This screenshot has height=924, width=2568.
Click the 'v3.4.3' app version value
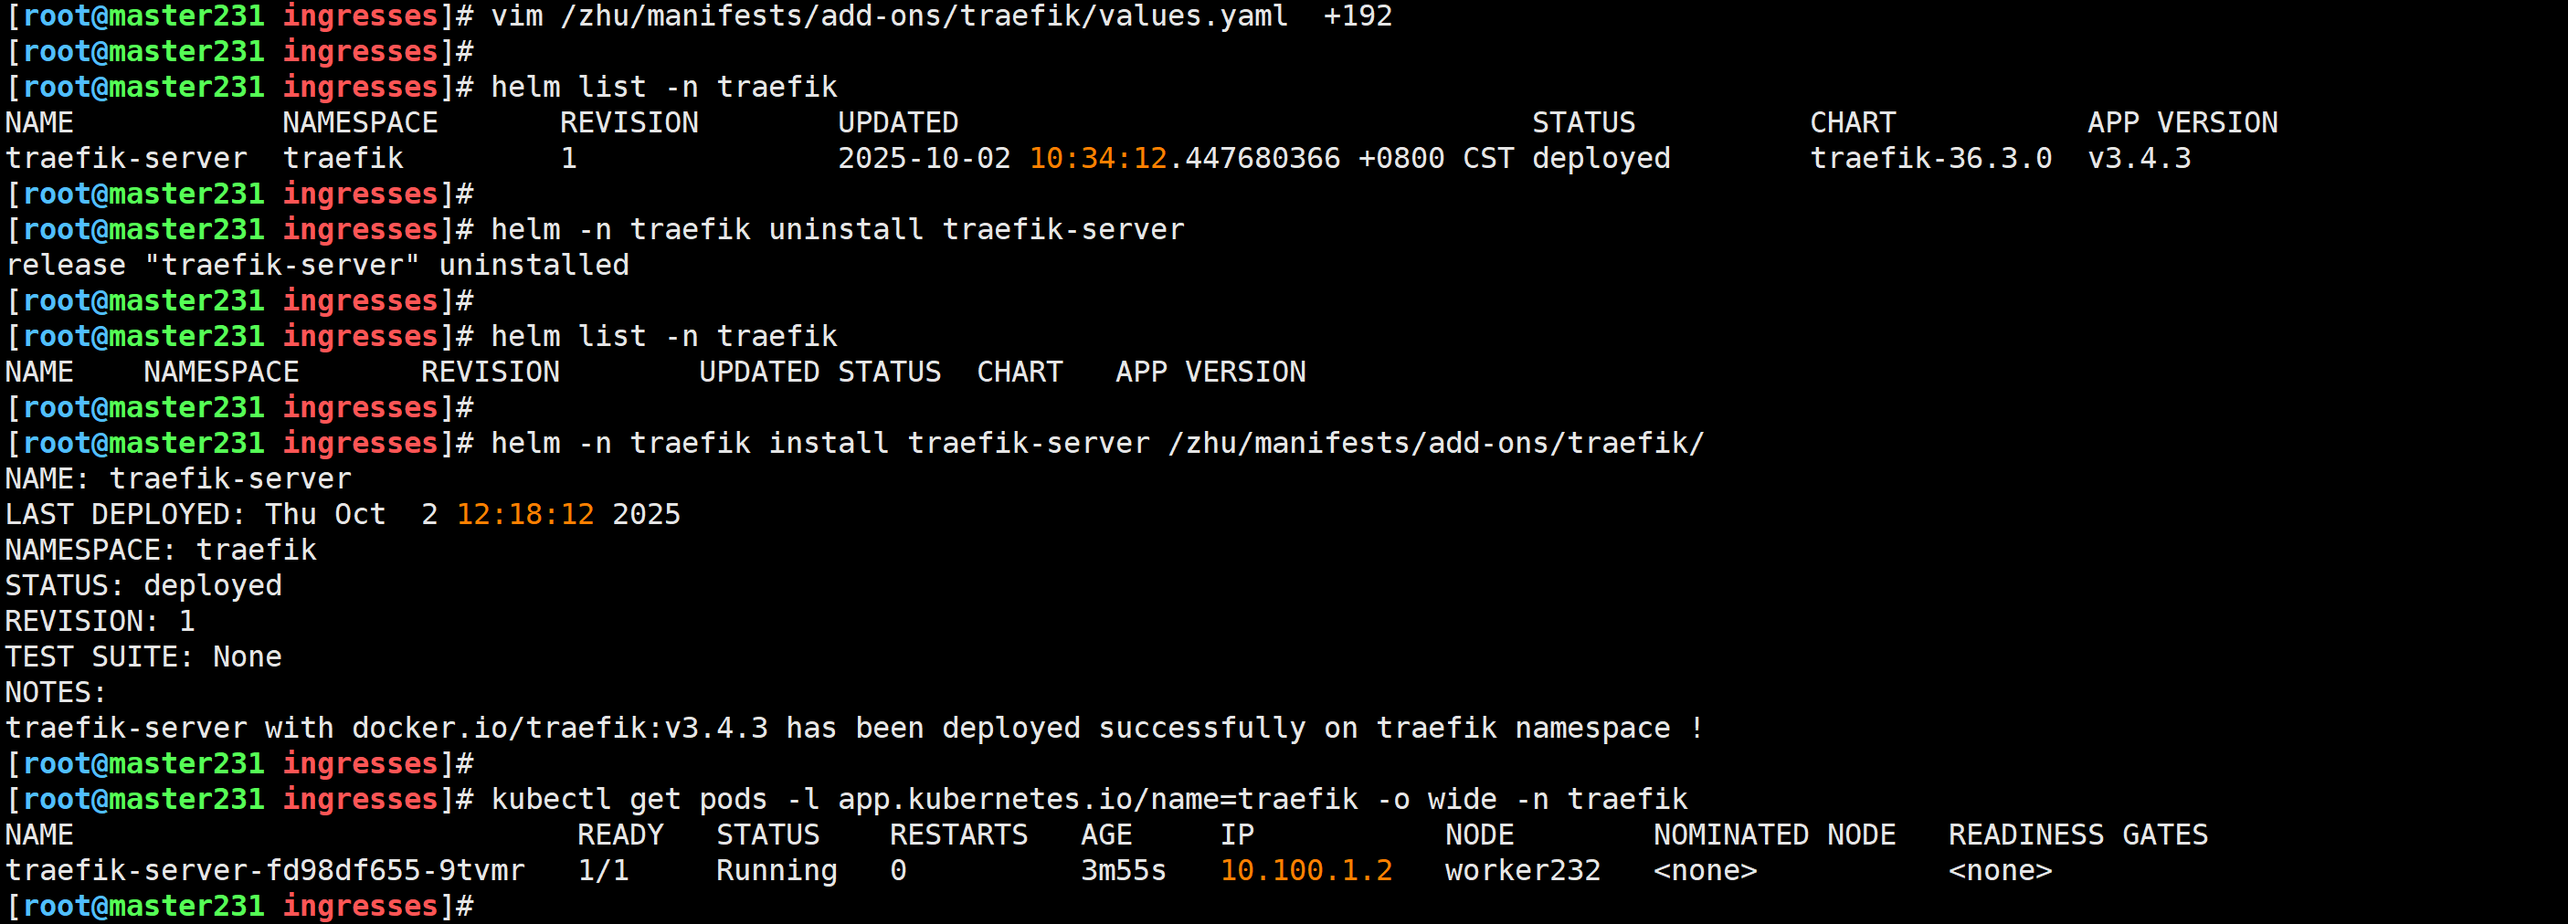tap(2140, 159)
